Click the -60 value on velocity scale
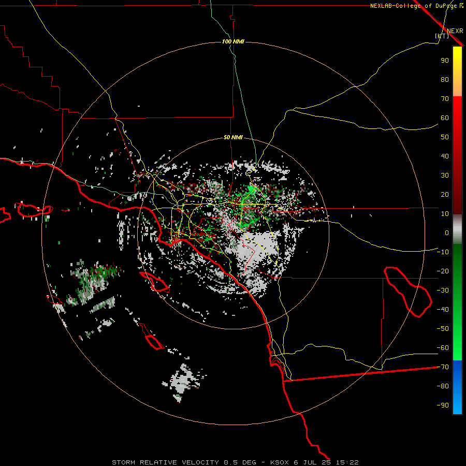This screenshot has width=466, height=466. 443,348
